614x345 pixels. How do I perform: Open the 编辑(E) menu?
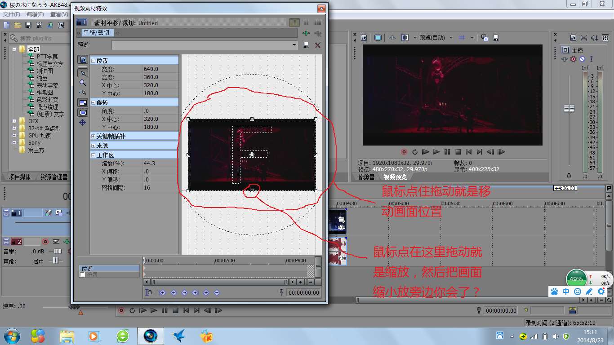35,14
